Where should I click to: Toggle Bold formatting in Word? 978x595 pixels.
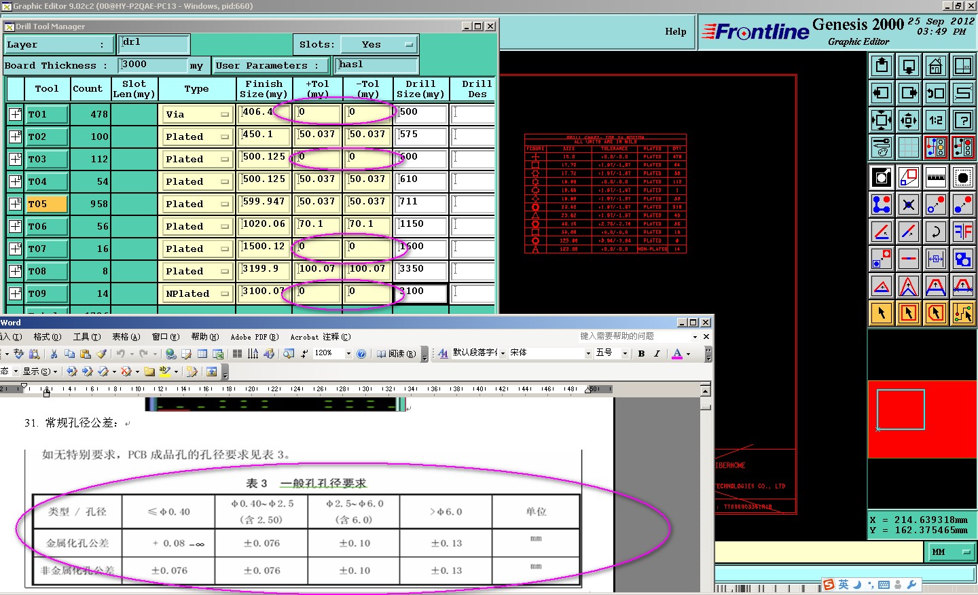point(641,354)
